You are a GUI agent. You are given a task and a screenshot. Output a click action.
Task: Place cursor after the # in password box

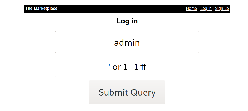(x=146, y=67)
